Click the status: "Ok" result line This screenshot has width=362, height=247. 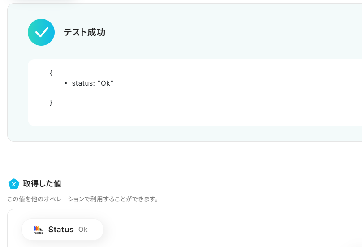[x=93, y=83]
